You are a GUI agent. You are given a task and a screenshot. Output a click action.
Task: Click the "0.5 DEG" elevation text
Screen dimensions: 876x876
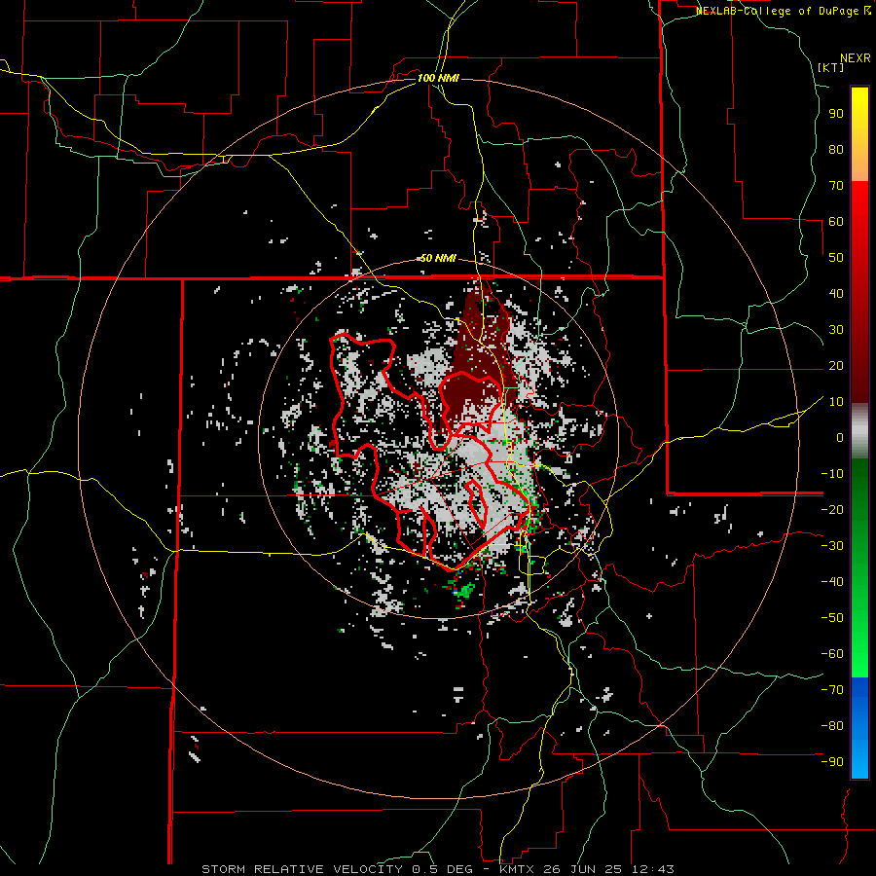coord(443,869)
